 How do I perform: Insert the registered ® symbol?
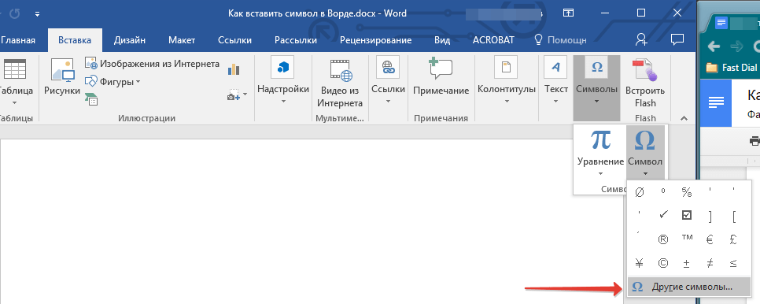[663, 239]
